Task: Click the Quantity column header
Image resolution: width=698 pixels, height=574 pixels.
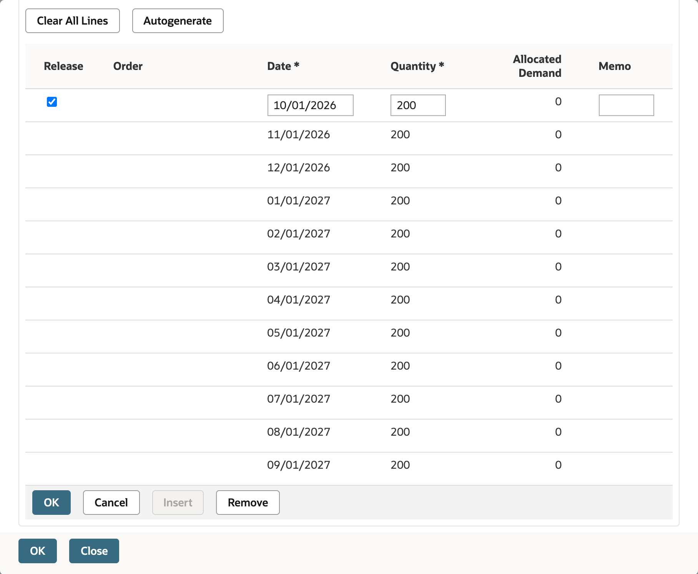Action: coord(417,66)
